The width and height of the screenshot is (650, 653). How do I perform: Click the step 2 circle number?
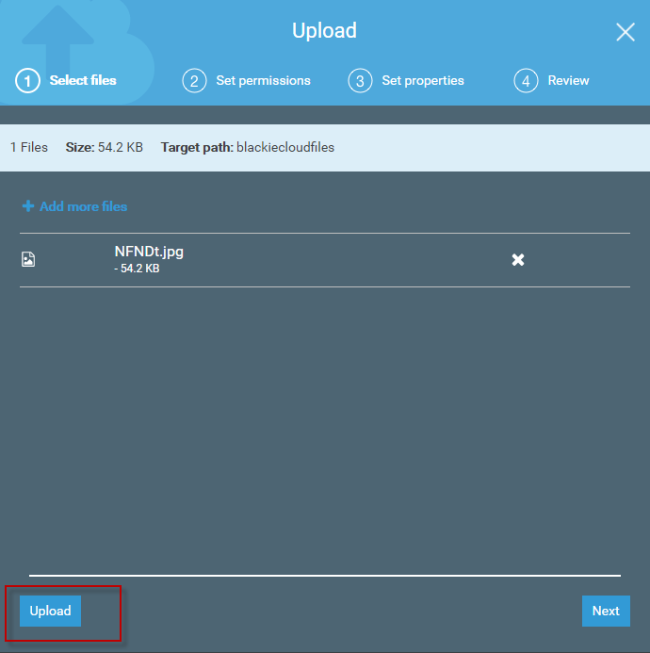[x=194, y=81]
